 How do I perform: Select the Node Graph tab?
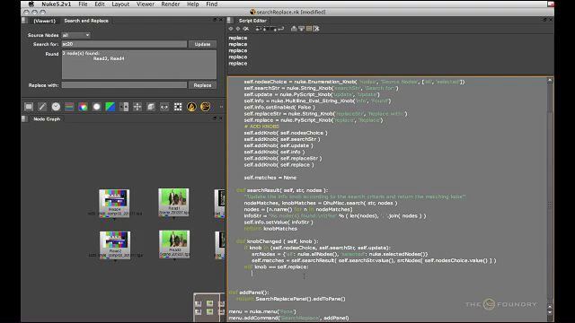click(47, 119)
